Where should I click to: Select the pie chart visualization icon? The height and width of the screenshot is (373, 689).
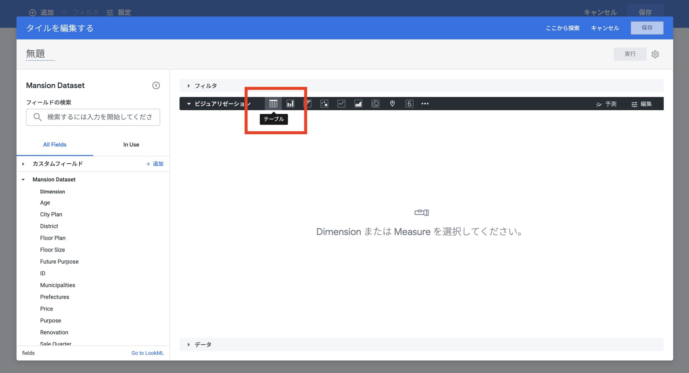click(x=375, y=104)
